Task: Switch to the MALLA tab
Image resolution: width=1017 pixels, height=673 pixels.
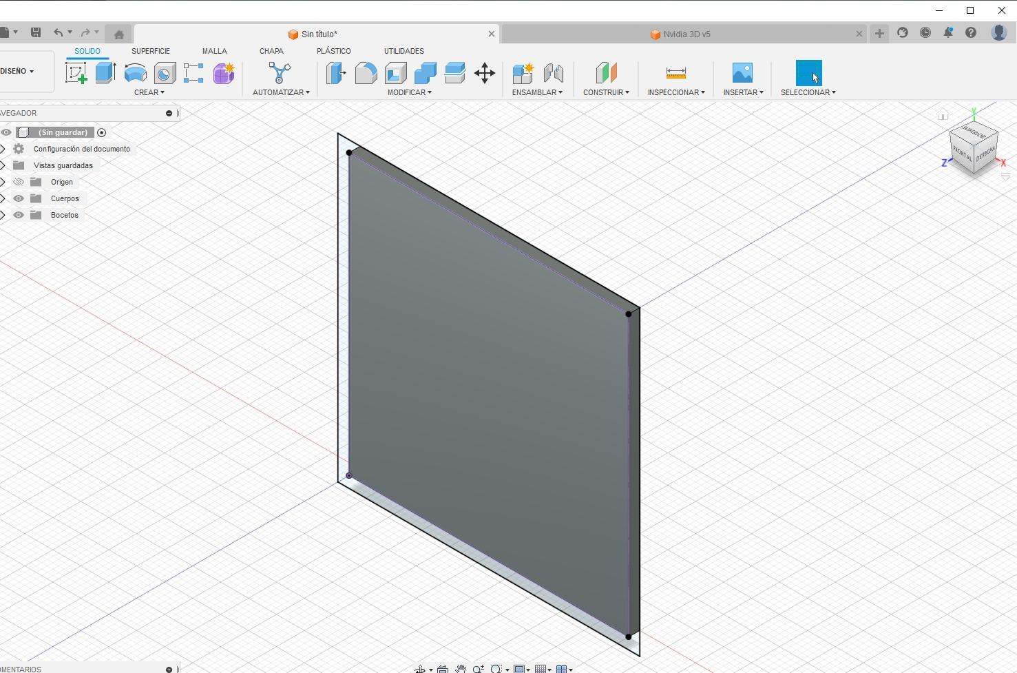Action: pos(215,51)
